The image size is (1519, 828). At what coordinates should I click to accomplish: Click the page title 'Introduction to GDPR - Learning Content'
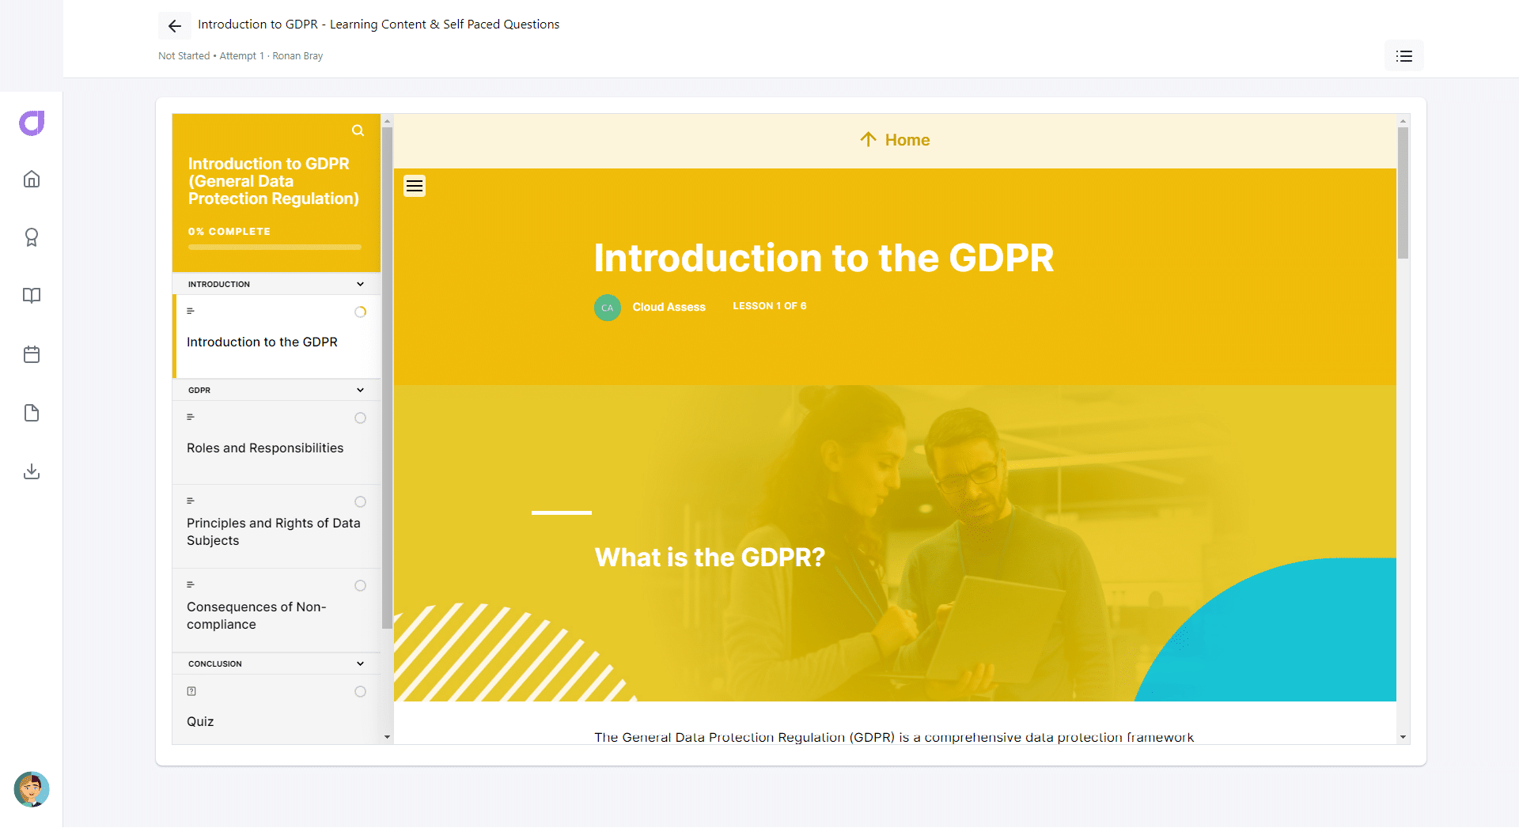378,25
